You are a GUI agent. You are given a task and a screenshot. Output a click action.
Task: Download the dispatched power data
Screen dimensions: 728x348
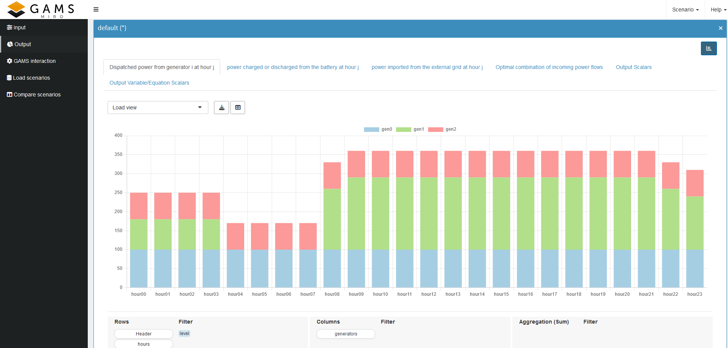[221, 107]
